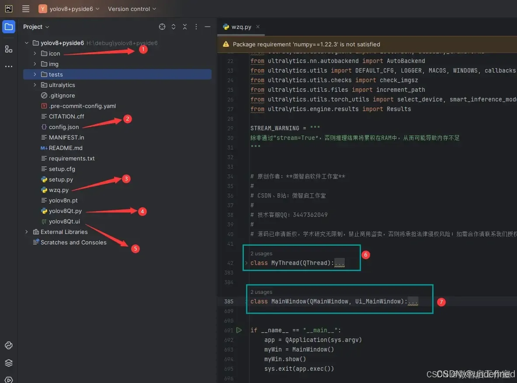The height and width of the screenshot is (383, 517).
Task: Expand folded body of MyThread class
Action: (340, 263)
